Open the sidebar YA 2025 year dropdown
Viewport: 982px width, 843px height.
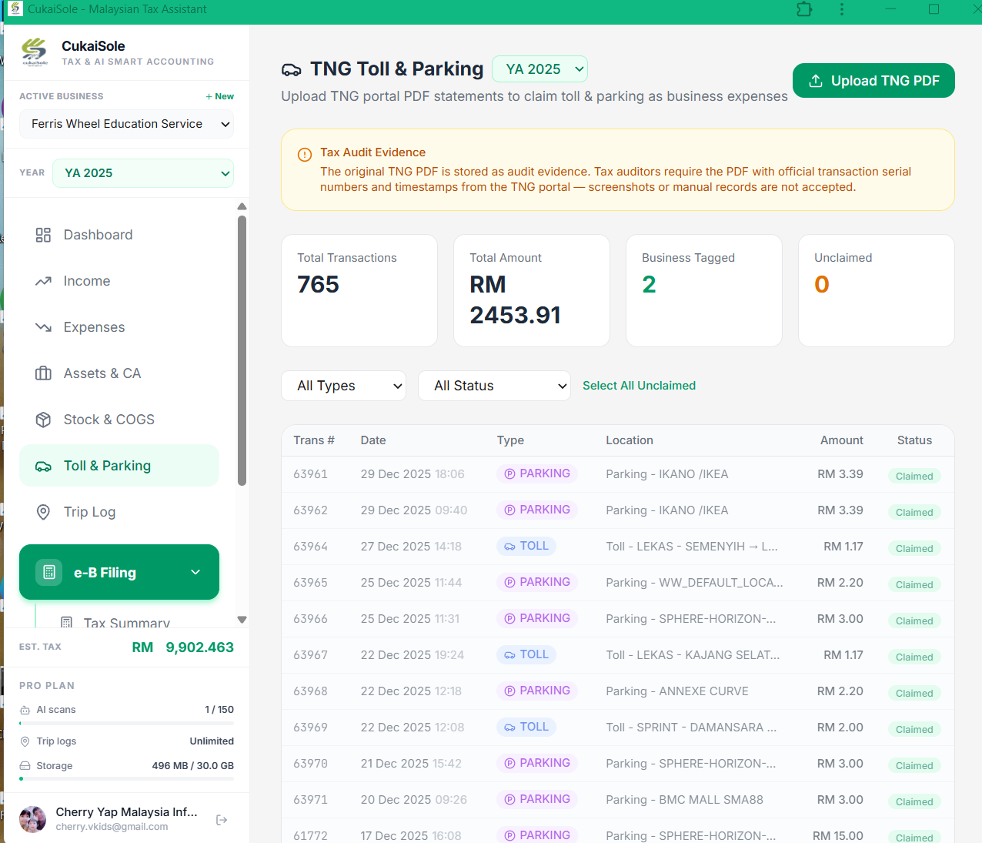[x=143, y=173]
